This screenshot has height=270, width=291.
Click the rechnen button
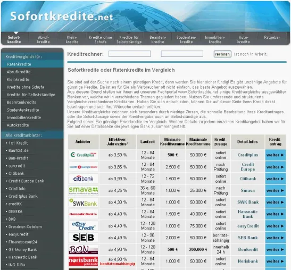tap(222, 54)
